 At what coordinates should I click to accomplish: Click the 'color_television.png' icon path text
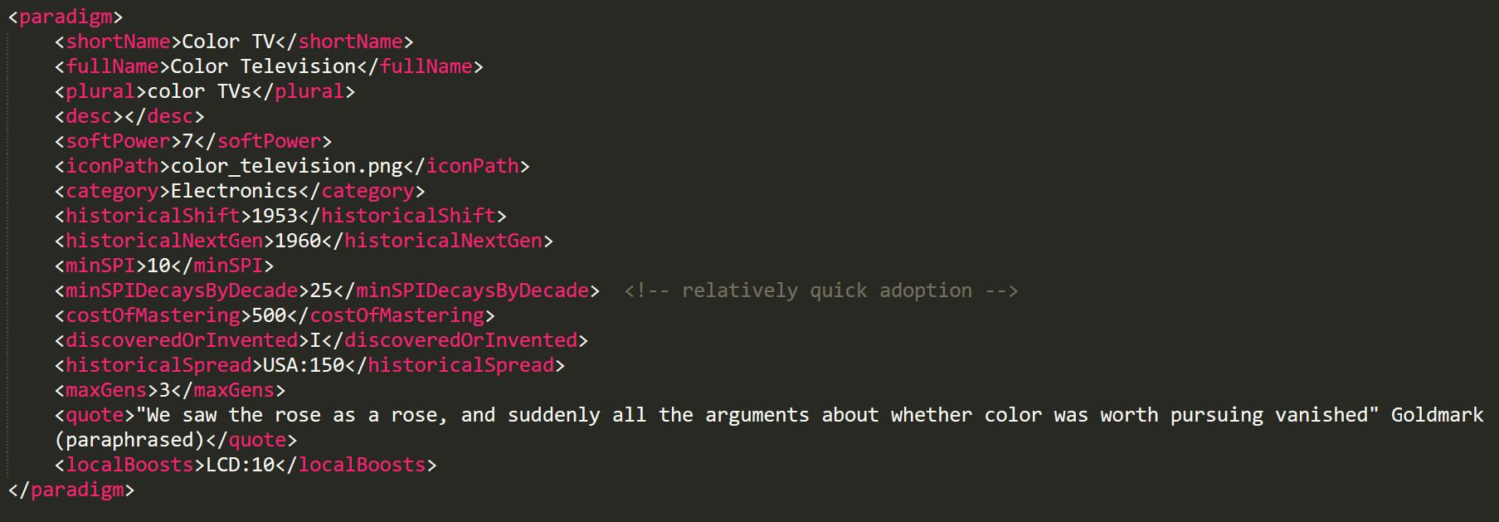tap(286, 166)
